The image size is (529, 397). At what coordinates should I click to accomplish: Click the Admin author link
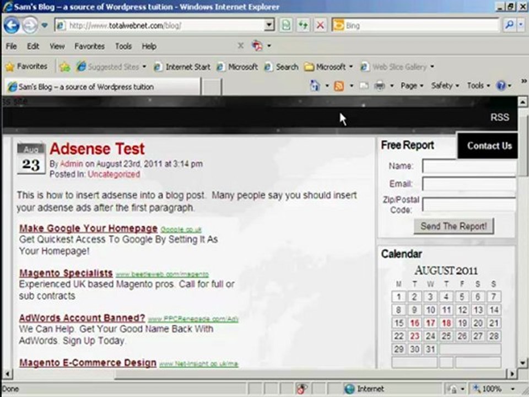tap(71, 164)
